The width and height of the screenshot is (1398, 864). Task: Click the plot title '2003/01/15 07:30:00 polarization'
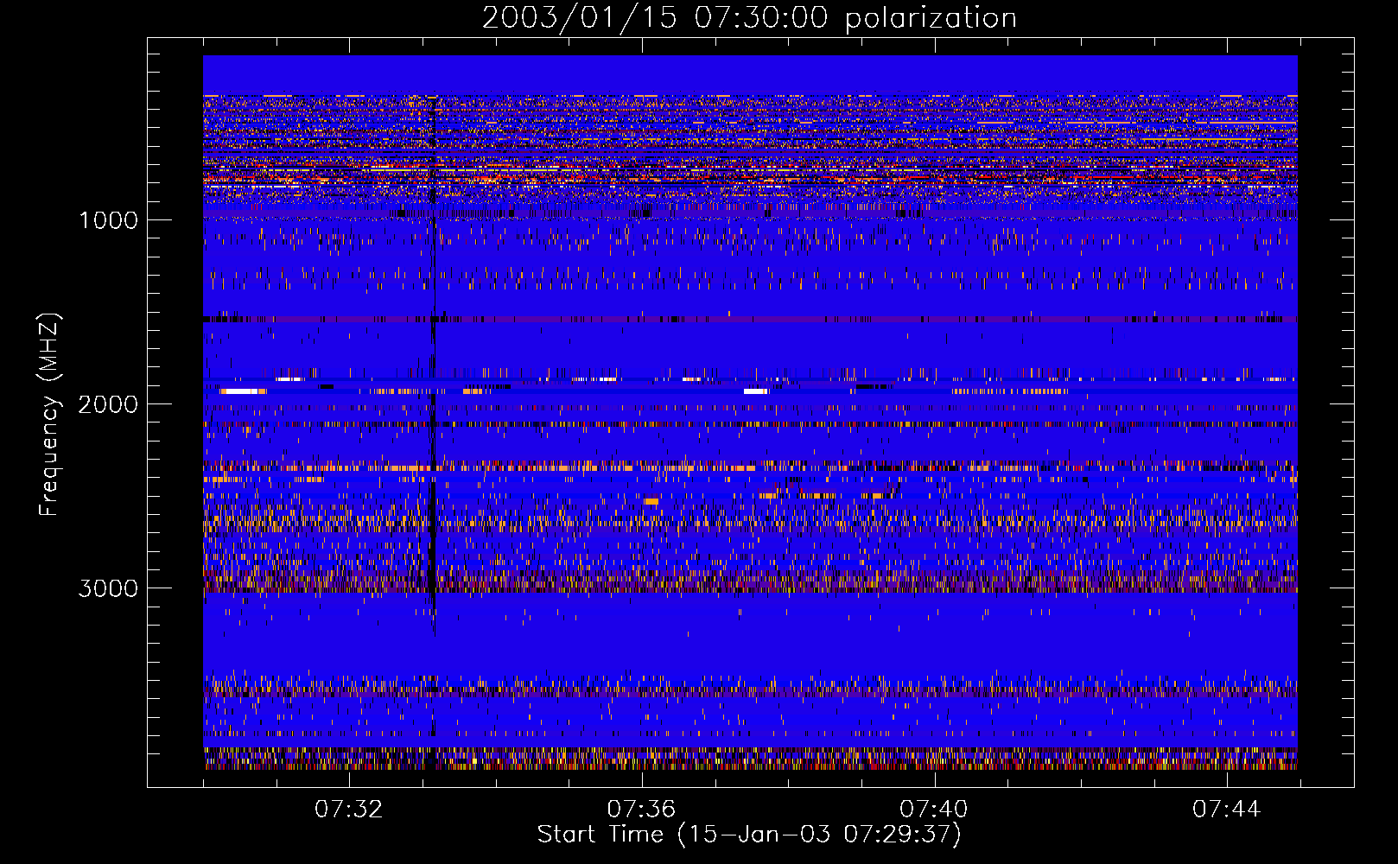click(749, 17)
